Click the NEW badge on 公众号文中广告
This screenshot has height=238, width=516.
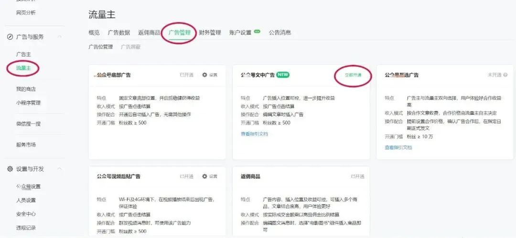[283, 74]
